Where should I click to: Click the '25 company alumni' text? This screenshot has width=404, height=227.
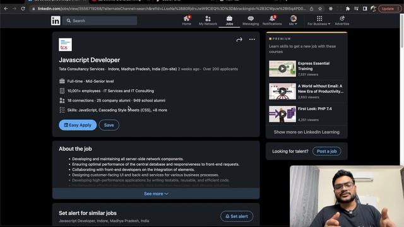click(114, 101)
